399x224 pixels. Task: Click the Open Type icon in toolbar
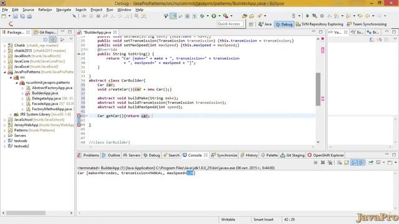pyautogui.click(x=244, y=16)
